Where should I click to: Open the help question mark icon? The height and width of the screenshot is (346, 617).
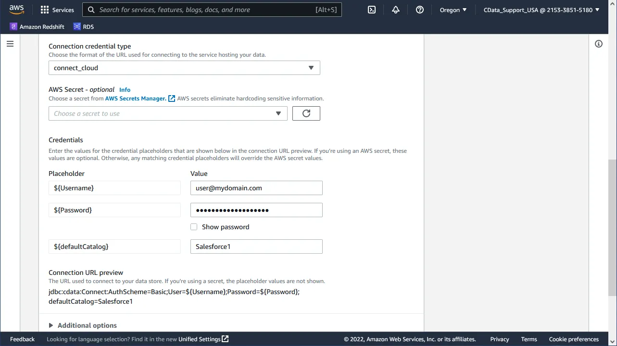420,10
